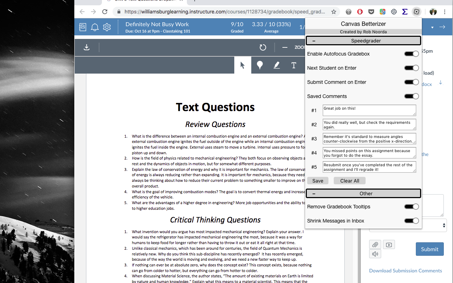
Task: Edit saved comment #1 text field
Action: coord(369,110)
